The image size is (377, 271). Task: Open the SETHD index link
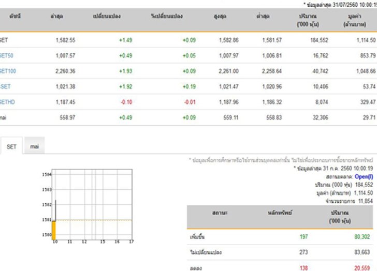tap(7, 102)
